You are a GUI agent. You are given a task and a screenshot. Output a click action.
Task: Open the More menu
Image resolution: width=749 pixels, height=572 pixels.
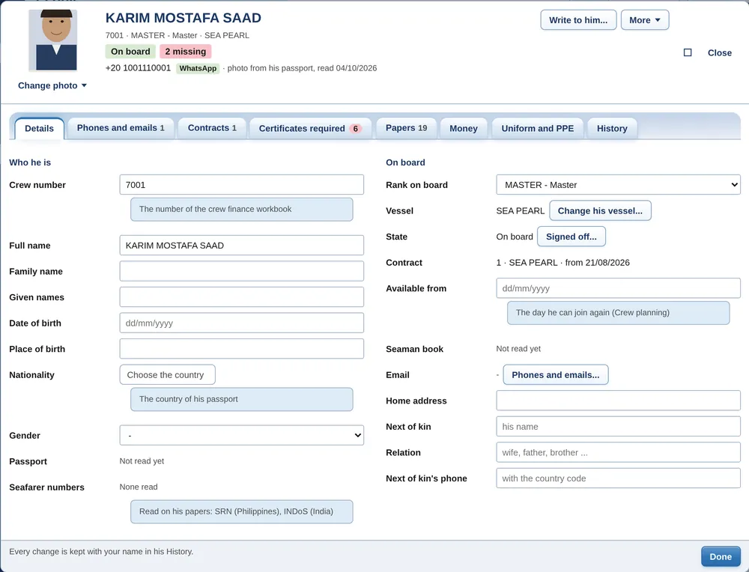tap(644, 20)
